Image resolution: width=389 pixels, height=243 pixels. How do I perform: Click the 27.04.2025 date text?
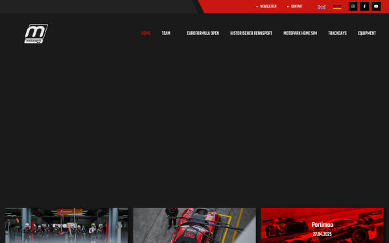click(322, 234)
